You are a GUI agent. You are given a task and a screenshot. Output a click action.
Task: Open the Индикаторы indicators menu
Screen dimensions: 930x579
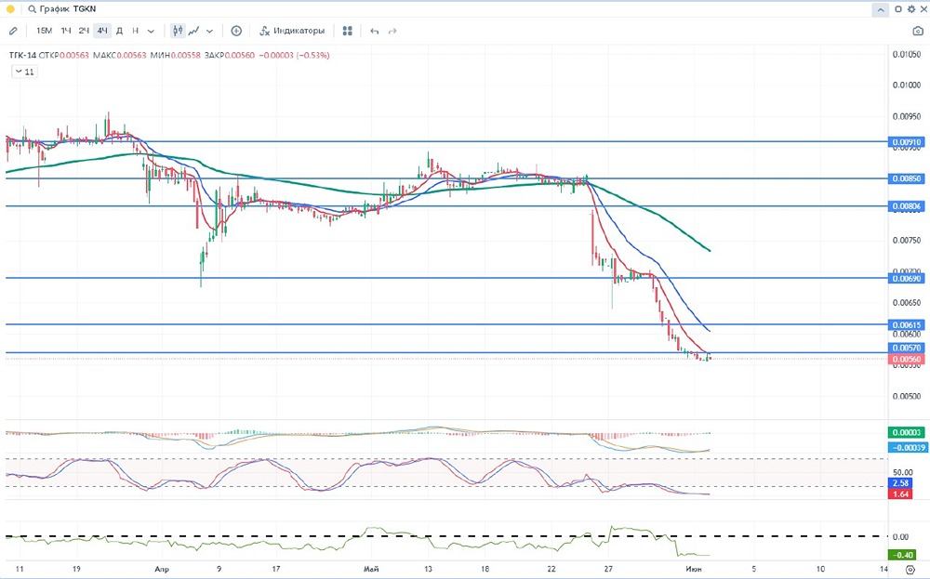292,31
